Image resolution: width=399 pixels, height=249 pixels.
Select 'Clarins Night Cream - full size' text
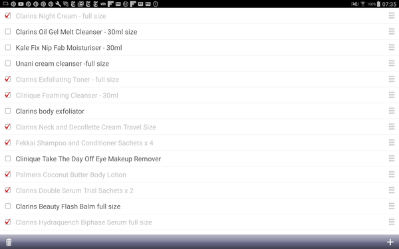[61, 16]
